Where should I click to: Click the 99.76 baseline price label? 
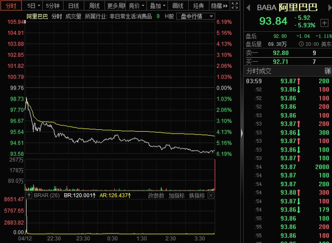pyautogui.click(x=17, y=88)
